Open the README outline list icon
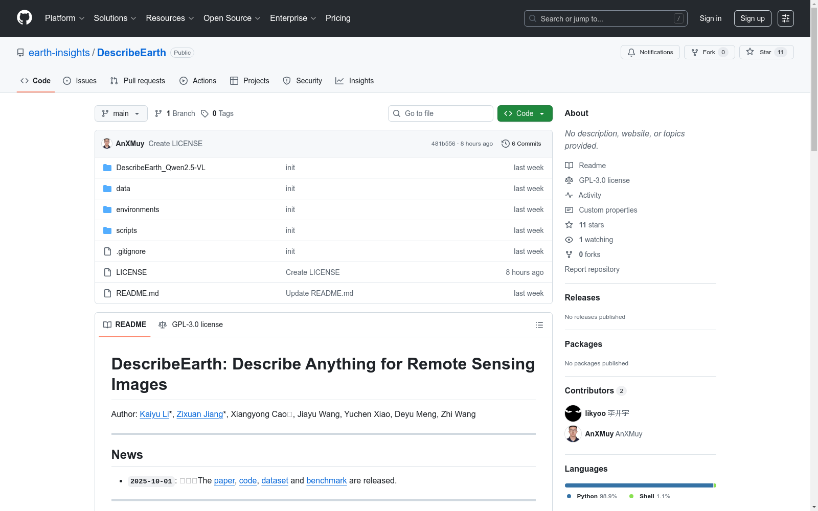 [x=539, y=325]
